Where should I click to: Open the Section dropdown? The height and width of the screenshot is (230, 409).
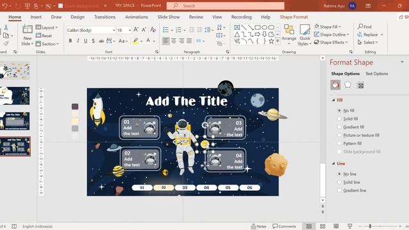coord(47,44)
